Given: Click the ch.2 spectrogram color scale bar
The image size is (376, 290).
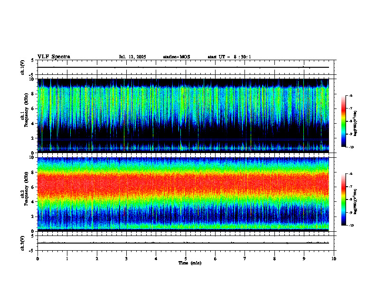Looking at the screenshot, I should [x=344, y=199].
